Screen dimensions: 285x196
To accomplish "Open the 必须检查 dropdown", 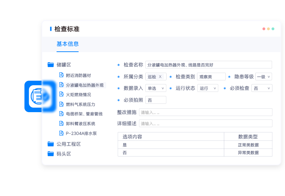I will tap(262, 88).
